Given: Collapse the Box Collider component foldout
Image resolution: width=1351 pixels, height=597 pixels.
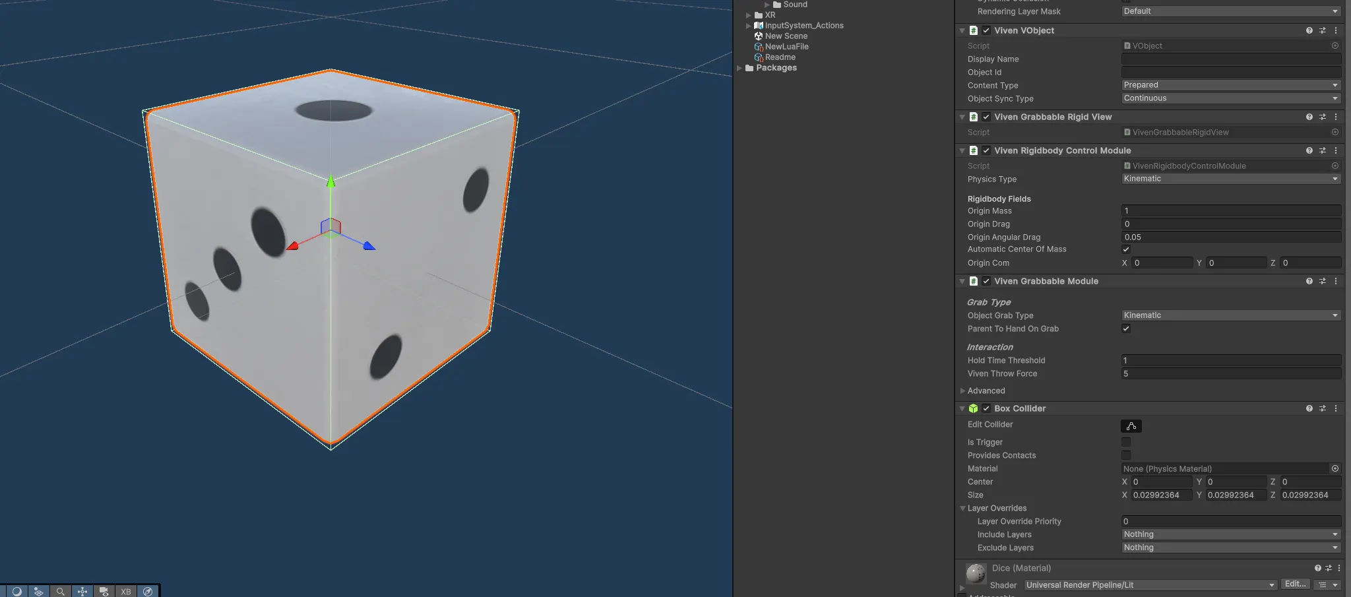Looking at the screenshot, I should coord(962,408).
